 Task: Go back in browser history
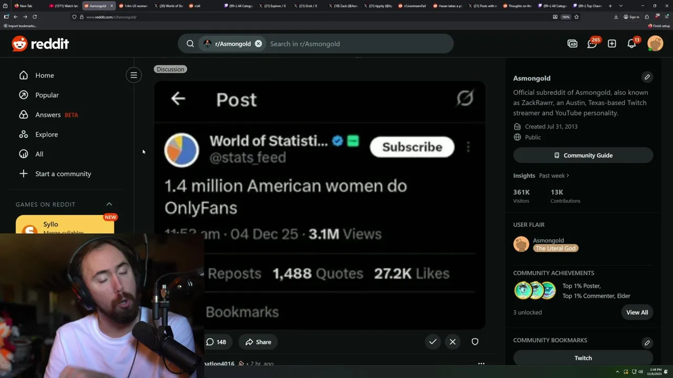[x=15, y=17]
